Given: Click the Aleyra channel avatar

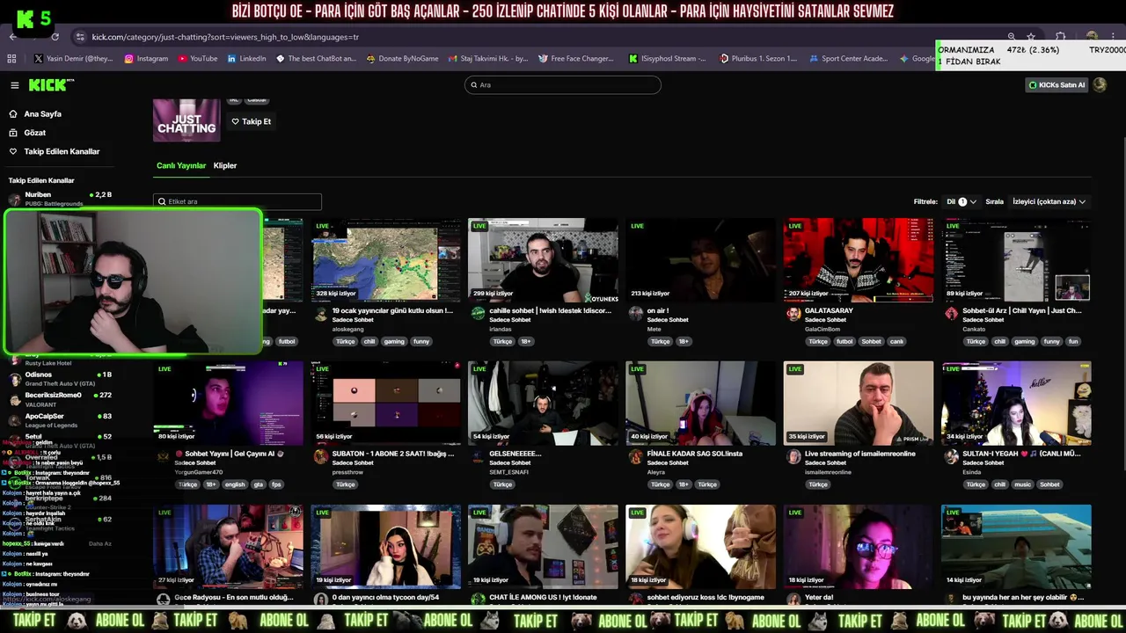Looking at the screenshot, I should point(635,457).
